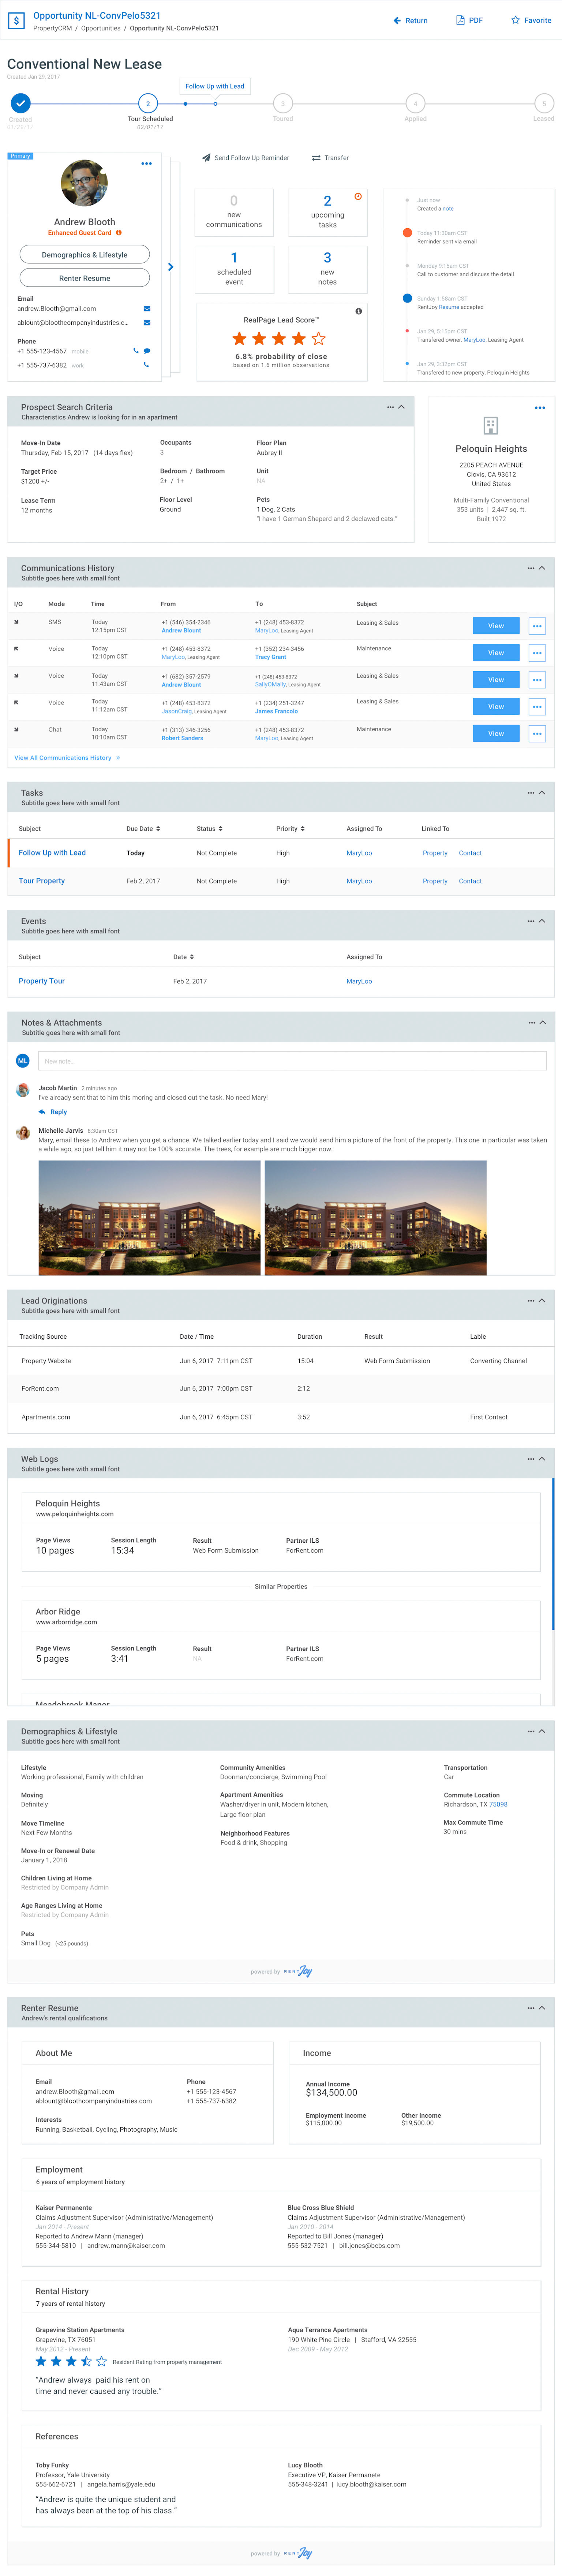Show next contact card chevron
The image size is (562, 2576).
pyautogui.click(x=170, y=267)
